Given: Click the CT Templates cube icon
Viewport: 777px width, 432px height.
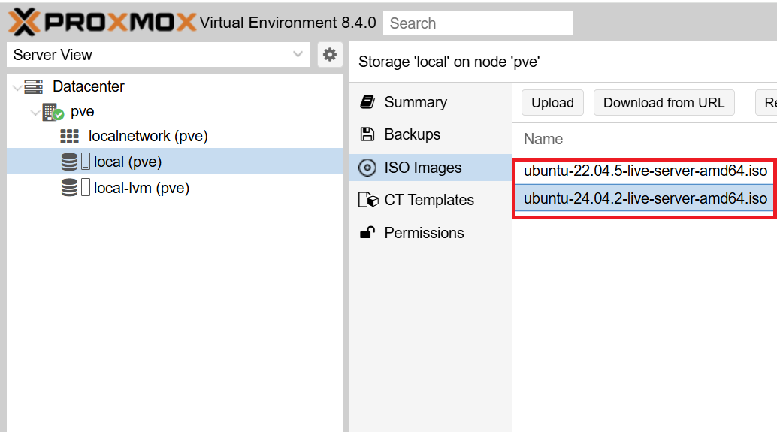Looking at the screenshot, I should pyautogui.click(x=368, y=200).
